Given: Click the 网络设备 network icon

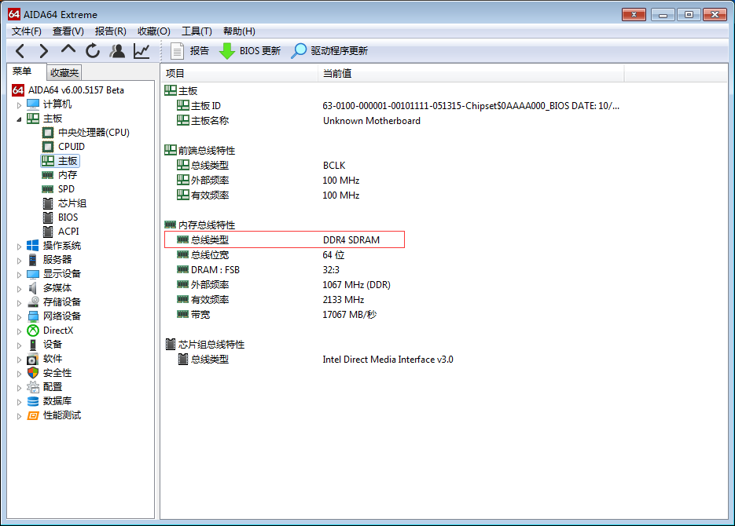Looking at the screenshot, I should 33,316.
